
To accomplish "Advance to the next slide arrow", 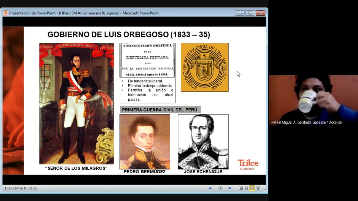I will tap(230, 188).
